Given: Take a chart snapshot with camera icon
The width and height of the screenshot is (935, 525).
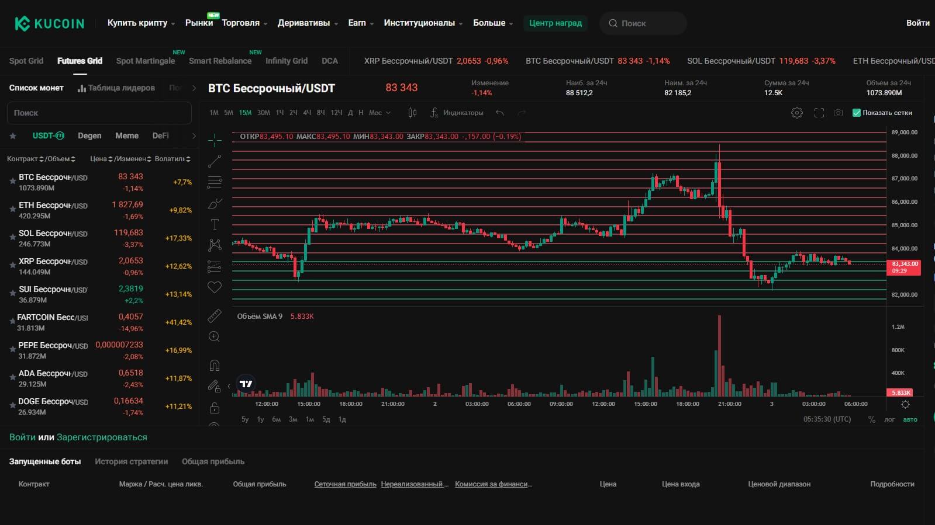Looking at the screenshot, I should click(x=838, y=113).
